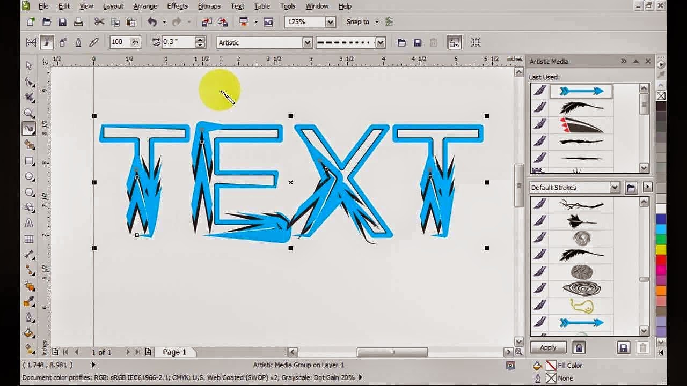Screen dimensions: 687x386
Task: Select the Basic Shapes tool
Action: pyautogui.click(x=29, y=207)
